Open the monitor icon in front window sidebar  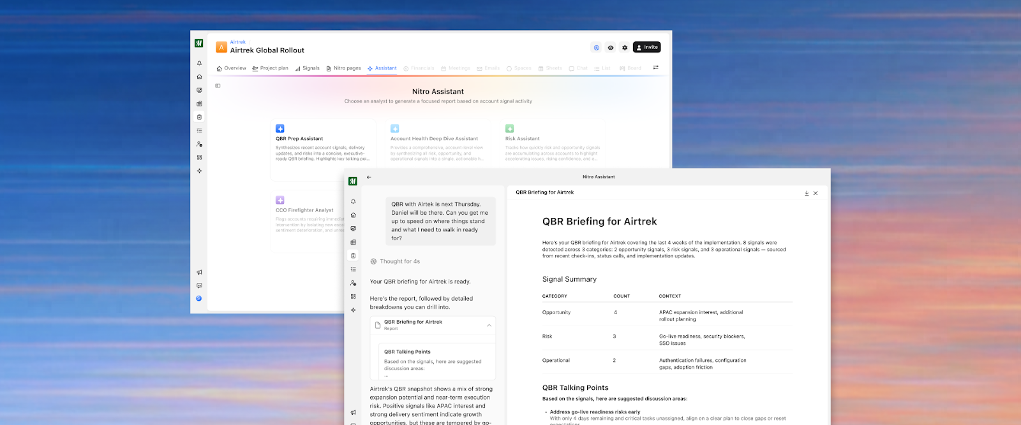353,229
